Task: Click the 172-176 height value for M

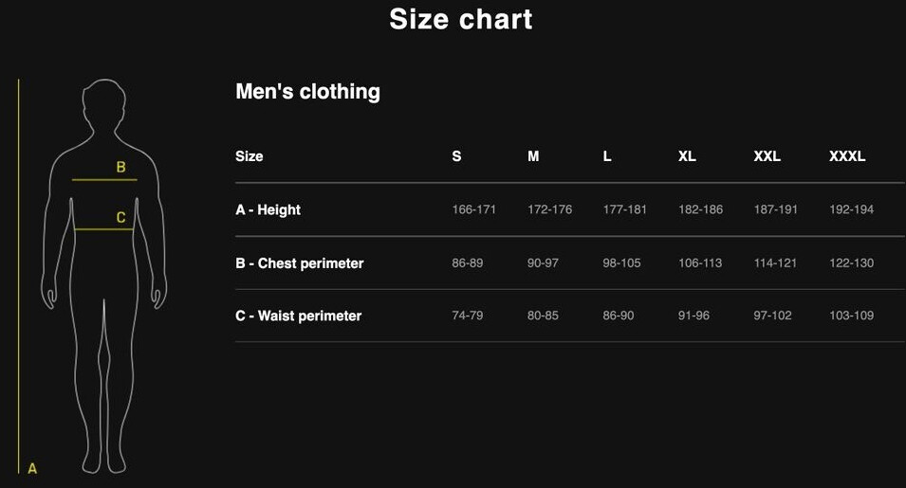Action: 549,209
